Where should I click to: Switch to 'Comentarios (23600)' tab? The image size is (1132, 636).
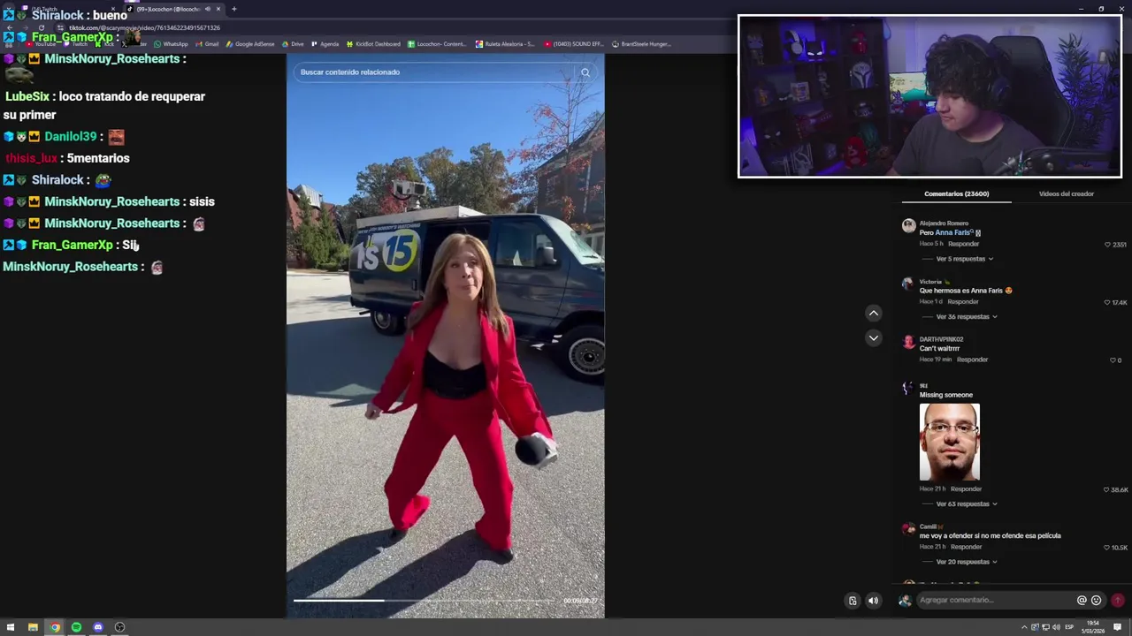(x=956, y=193)
